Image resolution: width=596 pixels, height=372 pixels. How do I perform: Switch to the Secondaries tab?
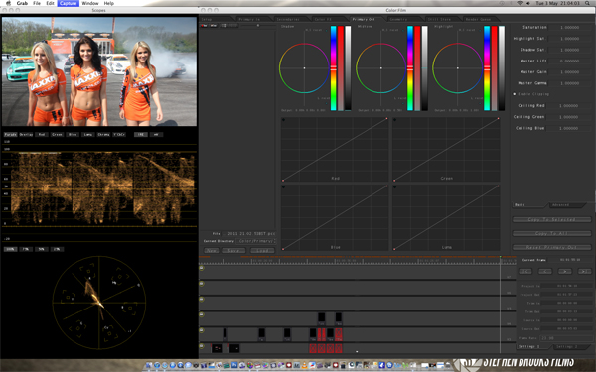click(x=288, y=19)
